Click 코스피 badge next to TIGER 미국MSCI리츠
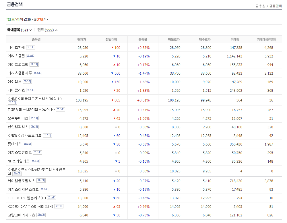 click(61, 109)
